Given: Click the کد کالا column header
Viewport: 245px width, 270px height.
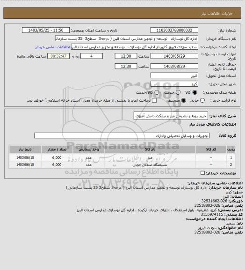Looking at the screenshot, I should pos(211,149).
